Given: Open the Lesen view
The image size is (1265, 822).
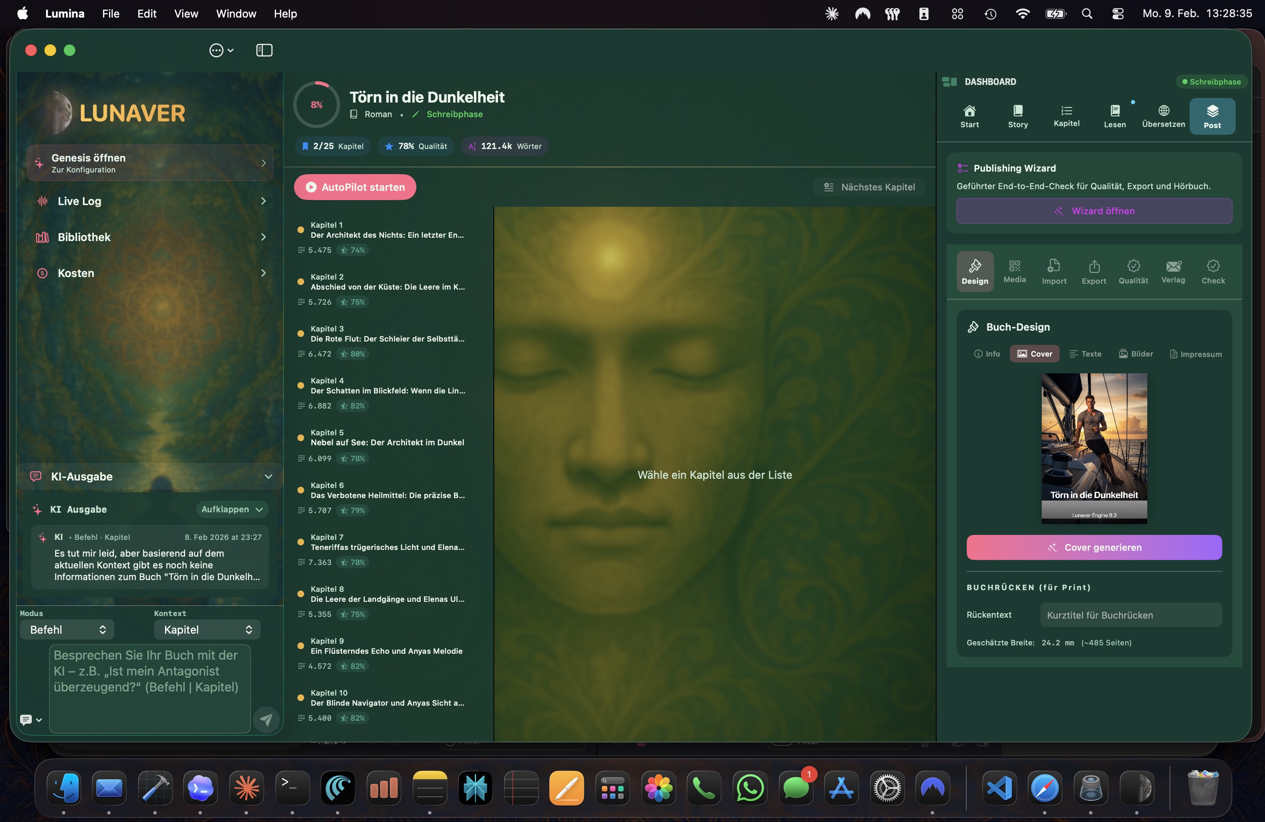Looking at the screenshot, I should (x=1115, y=116).
